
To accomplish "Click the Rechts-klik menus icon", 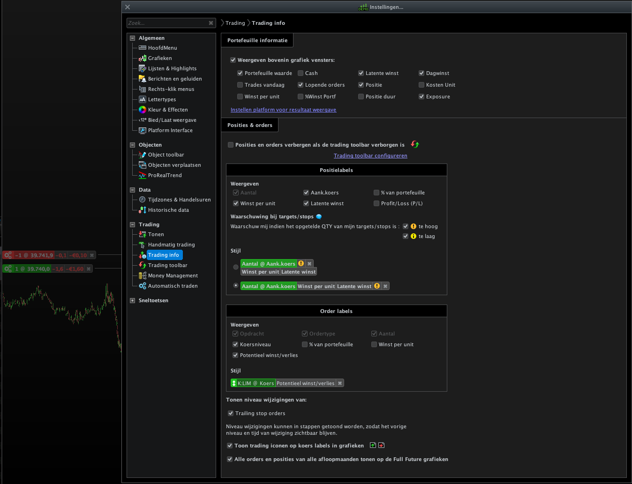I will [143, 89].
